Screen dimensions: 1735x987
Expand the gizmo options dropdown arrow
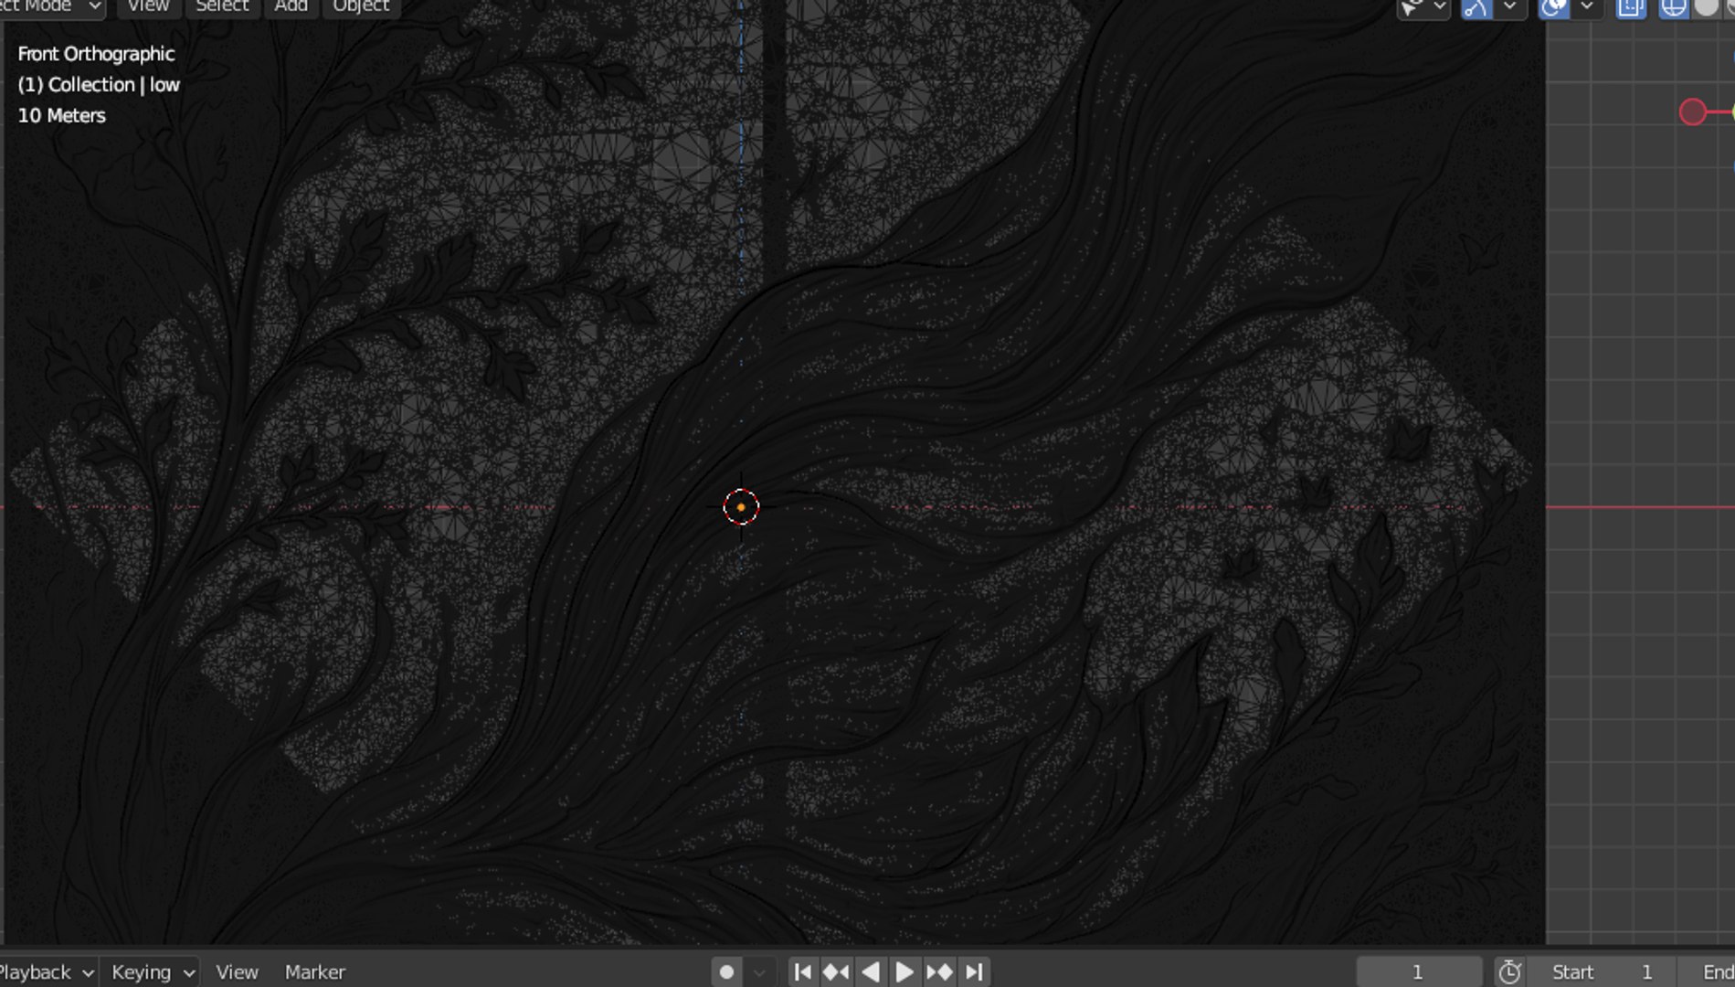(1510, 7)
